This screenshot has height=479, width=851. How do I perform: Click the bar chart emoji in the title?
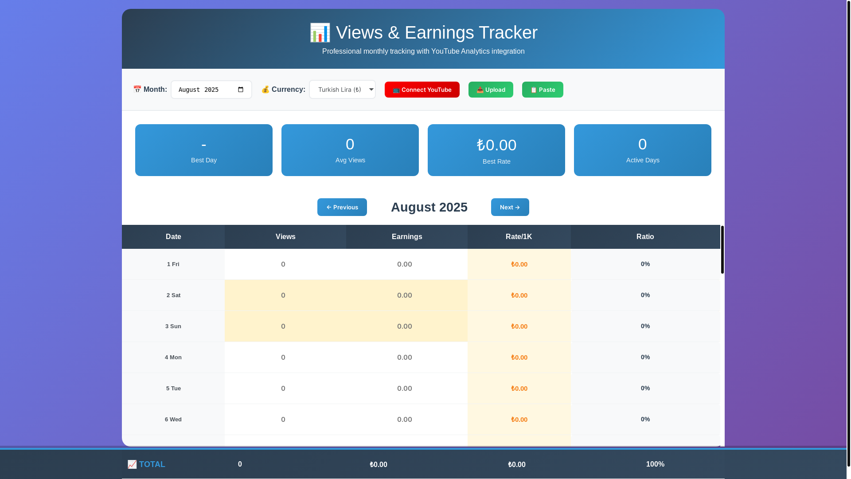click(320, 33)
